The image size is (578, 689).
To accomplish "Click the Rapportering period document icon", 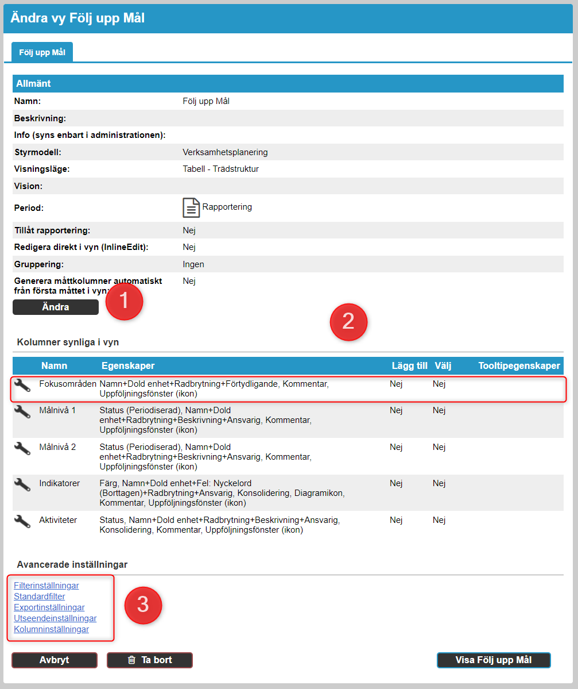I will tap(191, 207).
